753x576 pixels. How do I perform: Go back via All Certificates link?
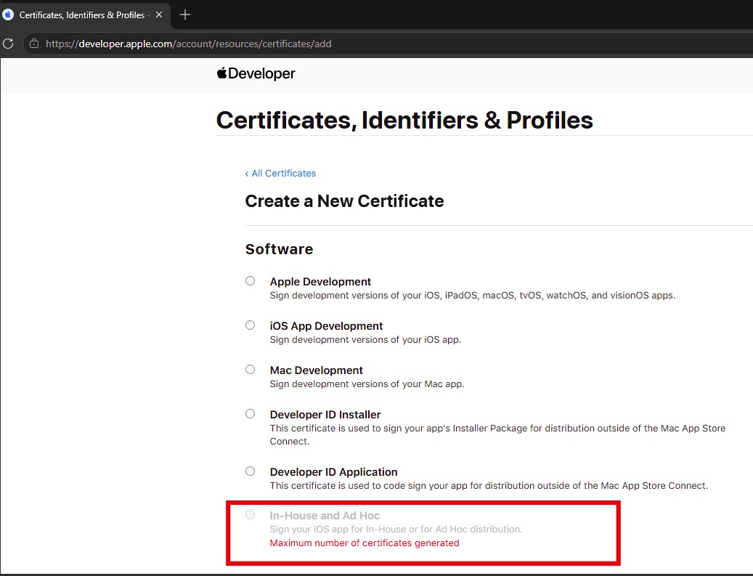point(280,174)
